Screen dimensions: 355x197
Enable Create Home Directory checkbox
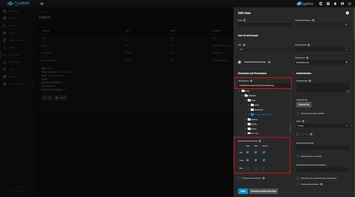pyautogui.click(x=239, y=178)
